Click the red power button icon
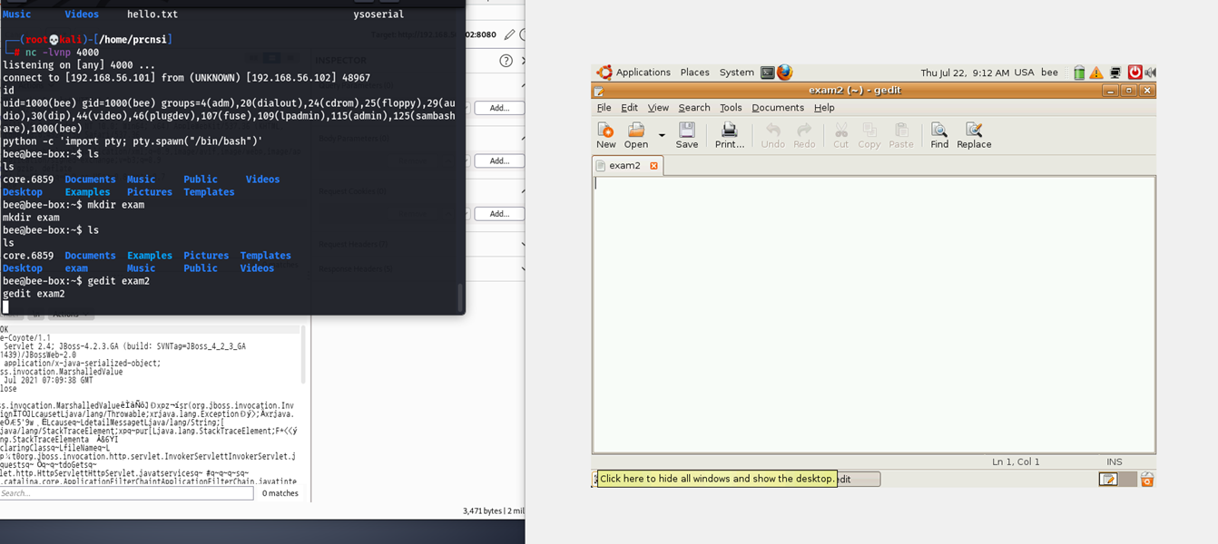Image resolution: width=1218 pixels, height=544 pixels. [1135, 73]
